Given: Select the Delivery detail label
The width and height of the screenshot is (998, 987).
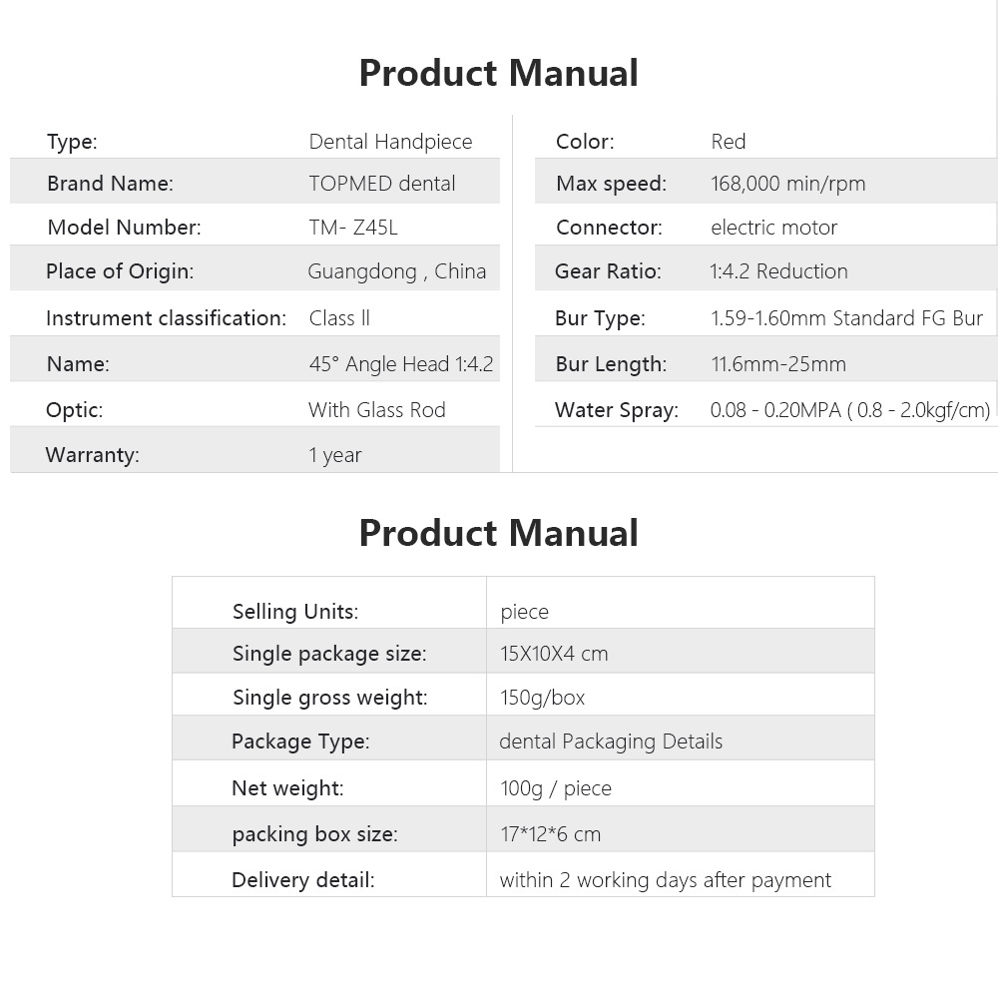Looking at the screenshot, I should click(x=303, y=880).
